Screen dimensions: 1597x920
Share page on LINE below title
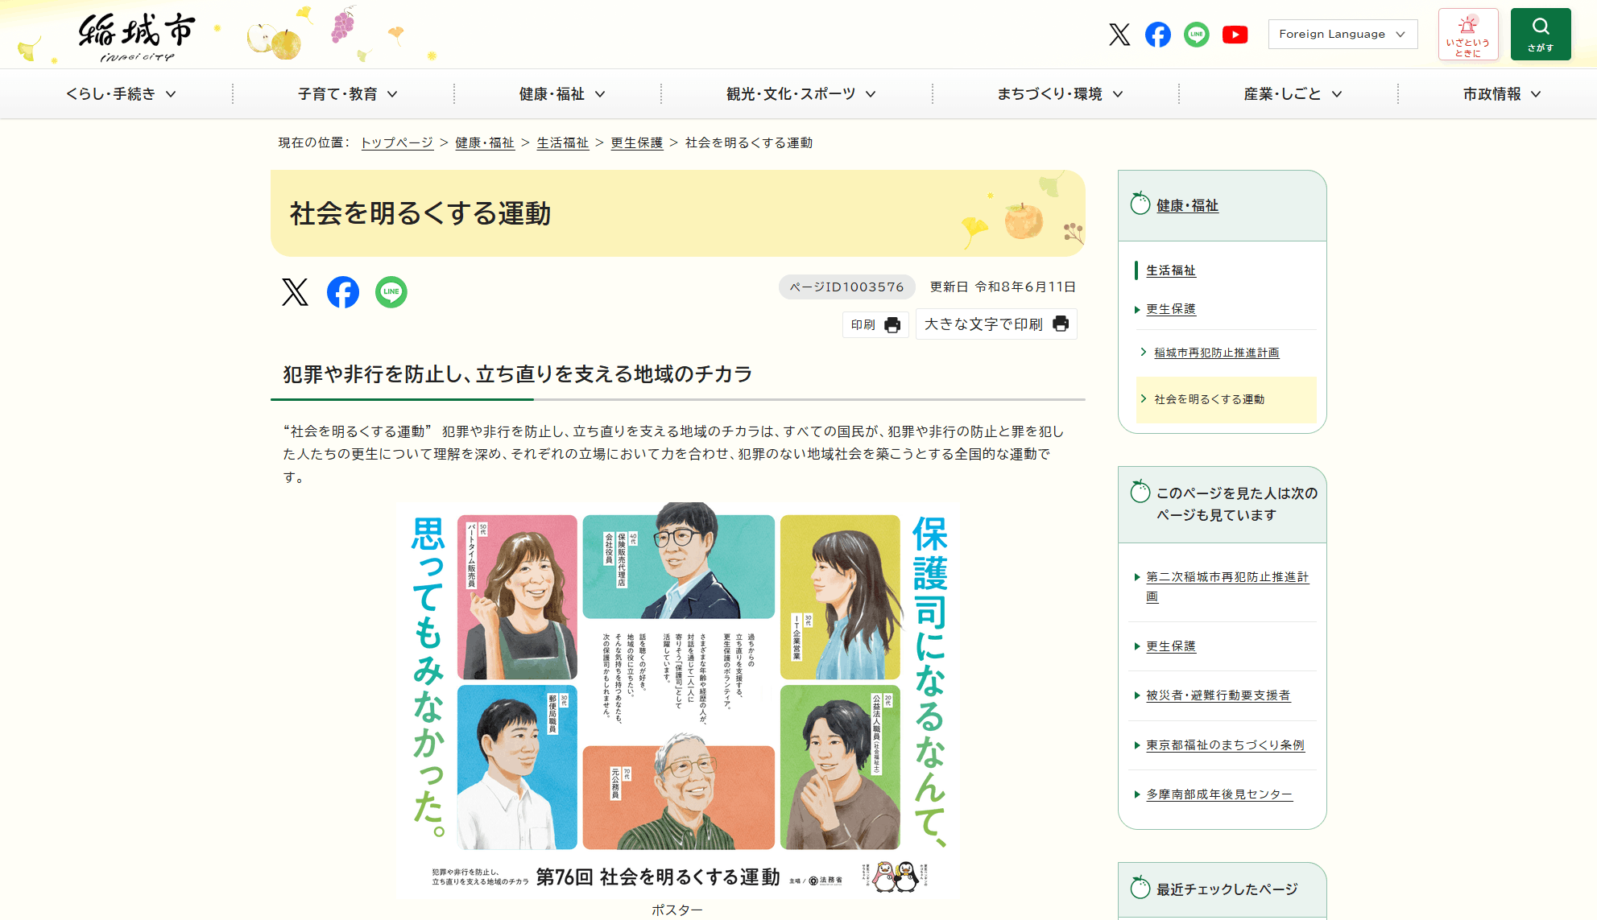pyautogui.click(x=391, y=292)
